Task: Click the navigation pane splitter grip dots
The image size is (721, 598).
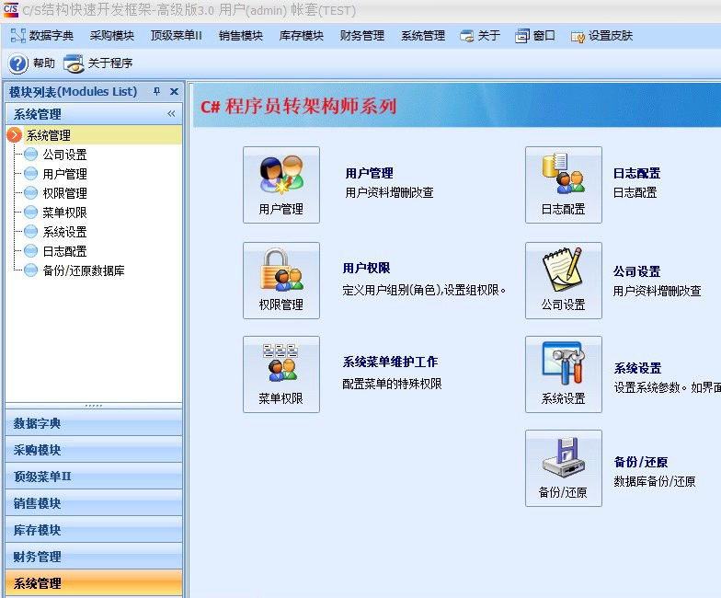Action: coord(94,406)
